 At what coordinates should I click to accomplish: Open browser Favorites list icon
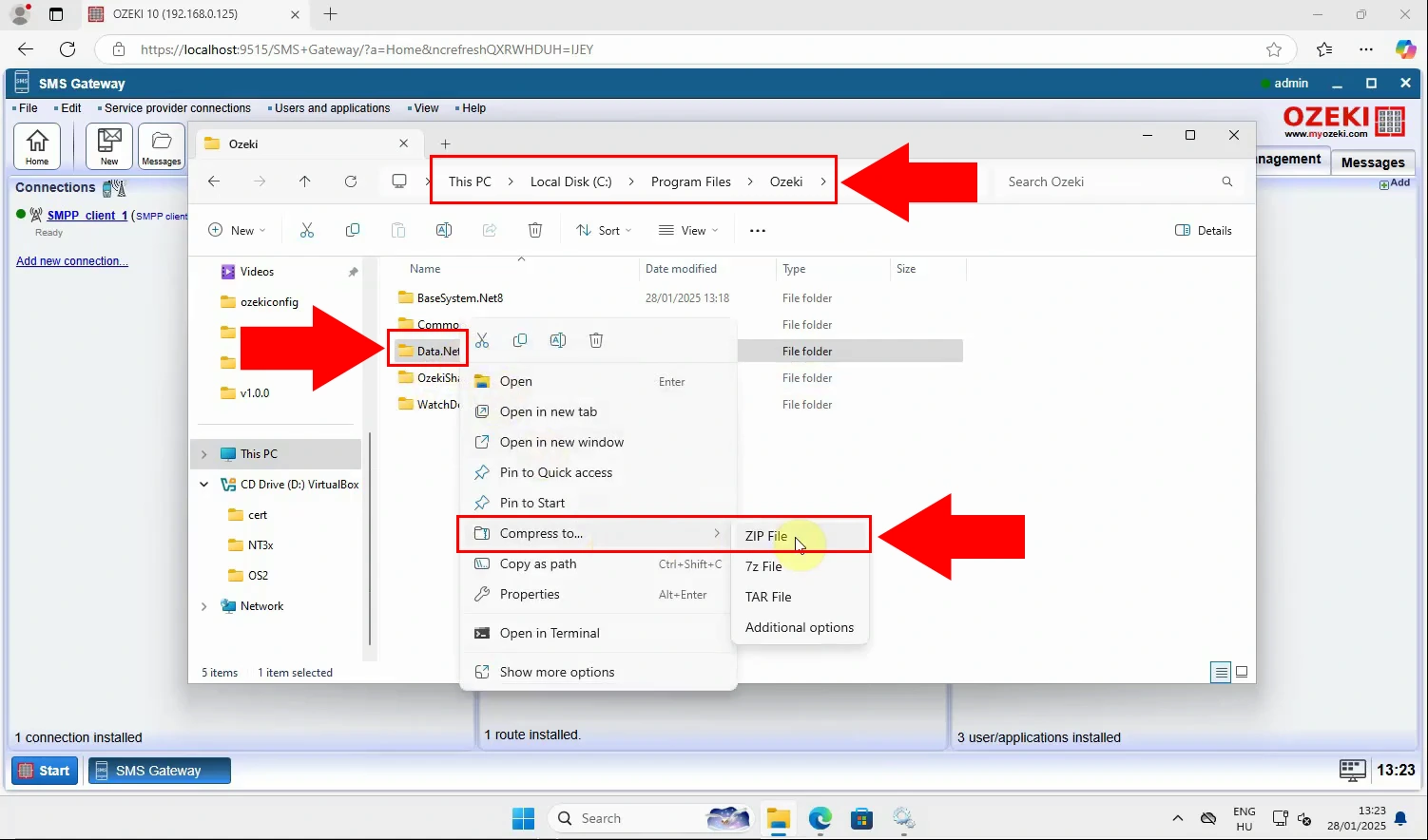1324,49
